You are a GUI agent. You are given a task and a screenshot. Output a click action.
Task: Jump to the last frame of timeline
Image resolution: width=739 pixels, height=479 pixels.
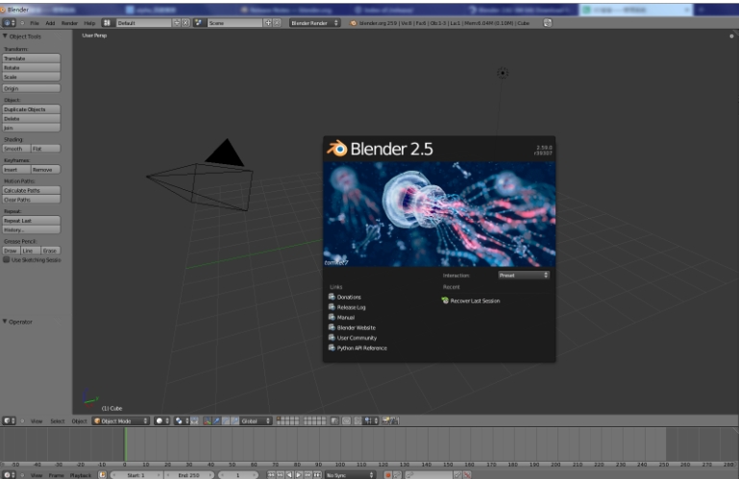coord(317,475)
